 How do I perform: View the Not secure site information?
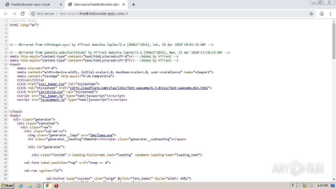(43, 14)
